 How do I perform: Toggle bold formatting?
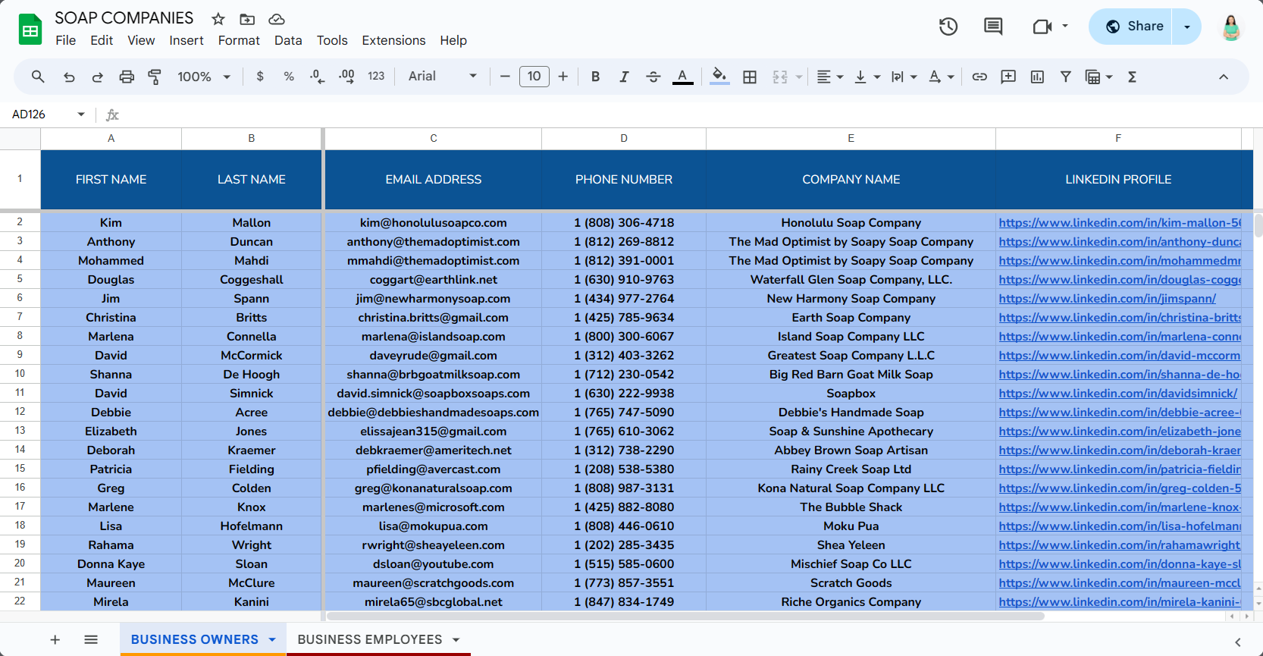click(596, 77)
